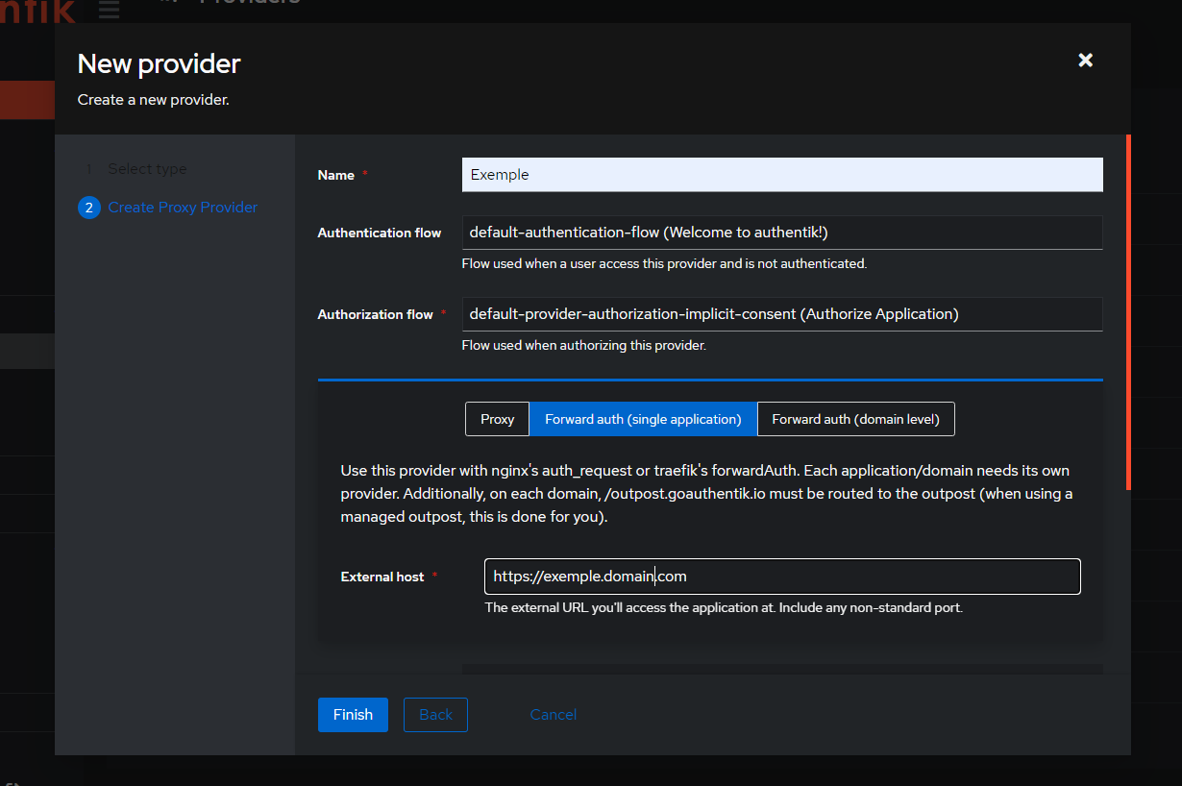The image size is (1182, 786).
Task: Click the Providers page heading behind the dialog
Action: [249, 4]
